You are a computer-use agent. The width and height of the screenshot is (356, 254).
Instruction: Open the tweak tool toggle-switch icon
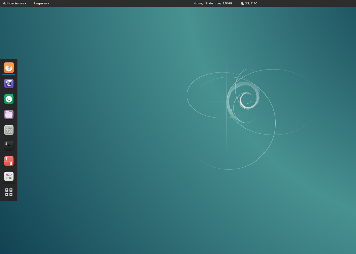9,176
